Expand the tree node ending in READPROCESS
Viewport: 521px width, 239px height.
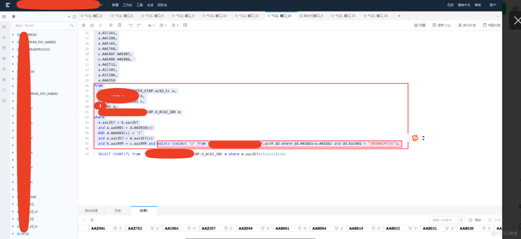tap(13, 50)
